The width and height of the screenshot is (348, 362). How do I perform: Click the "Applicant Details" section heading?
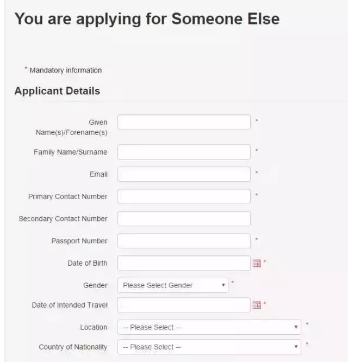click(57, 91)
